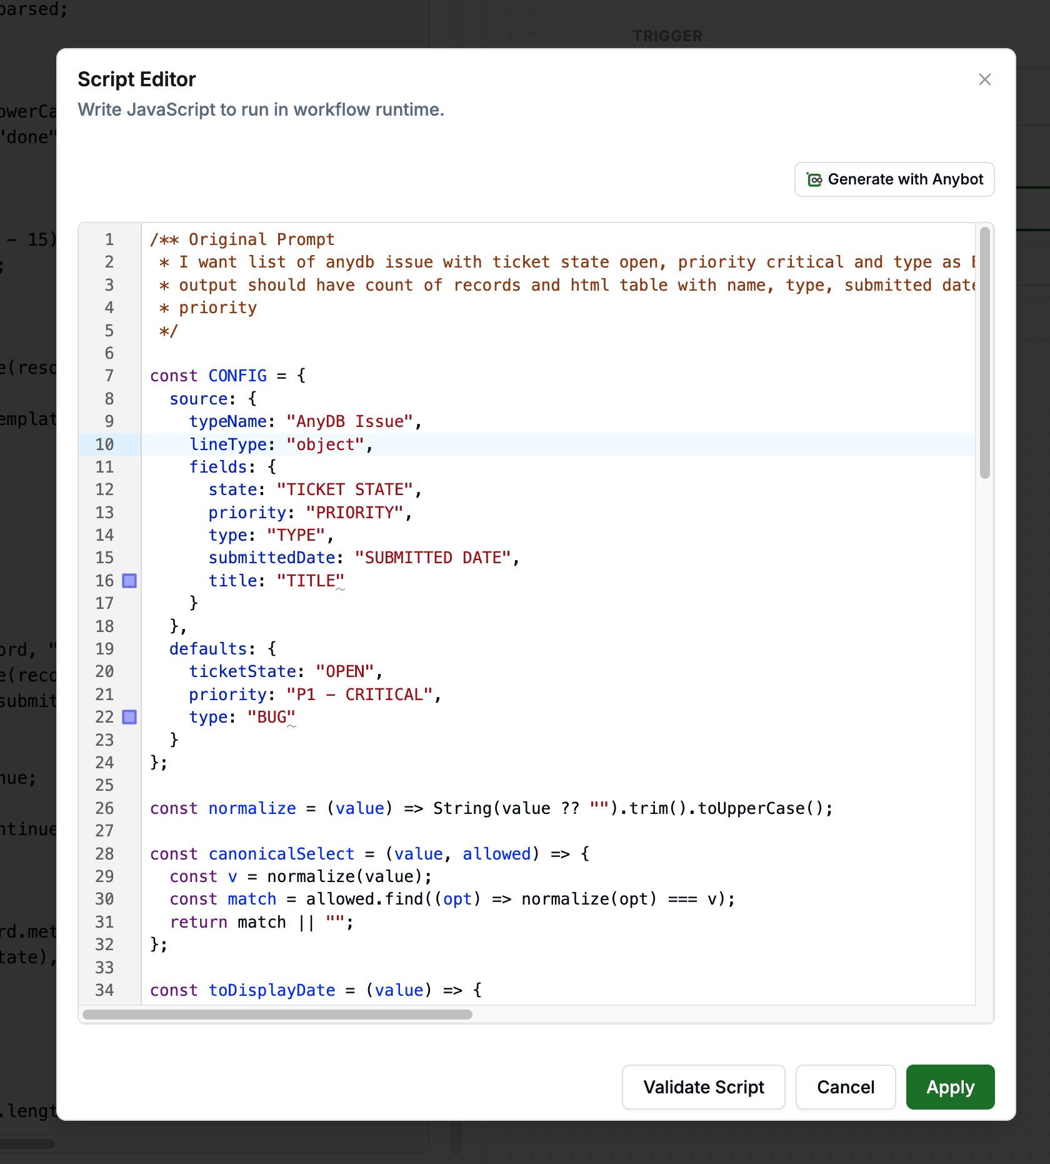Apply the script changes

click(950, 1087)
